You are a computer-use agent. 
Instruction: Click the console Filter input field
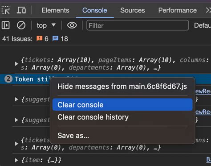(x=138, y=25)
